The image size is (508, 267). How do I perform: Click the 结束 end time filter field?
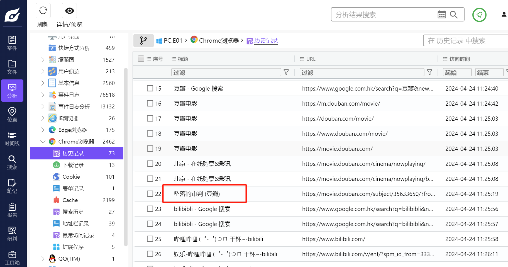[x=489, y=72]
